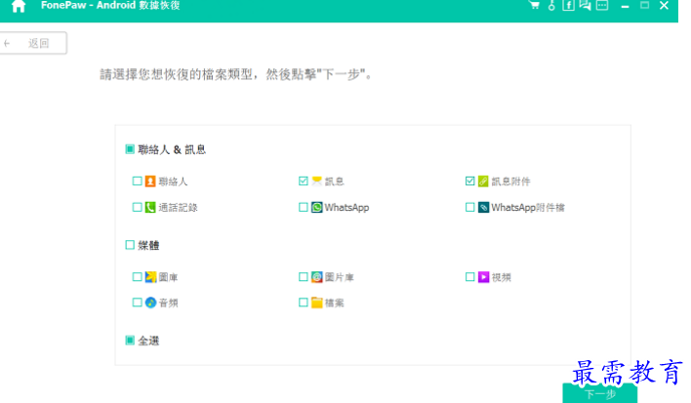The height and width of the screenshot is (403, 691).
Task: Open the Facebook share icon
Action: point(568,5)
